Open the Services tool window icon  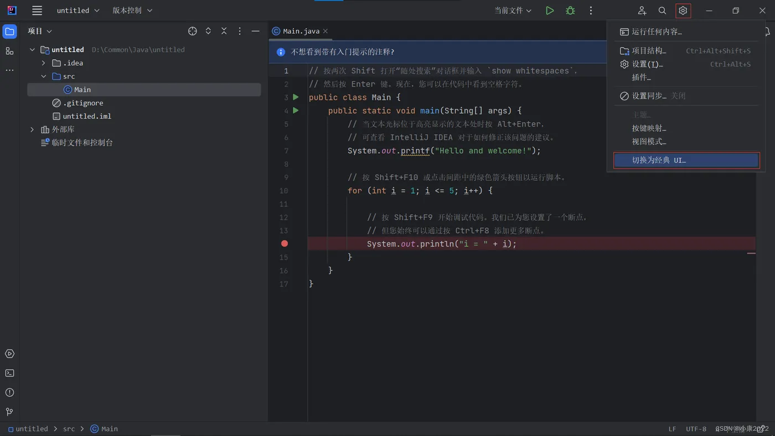click(x=9, y=354)
